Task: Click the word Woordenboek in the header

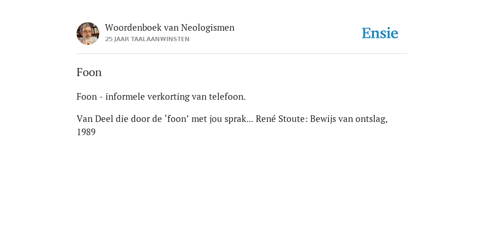Action: [133, 28]
